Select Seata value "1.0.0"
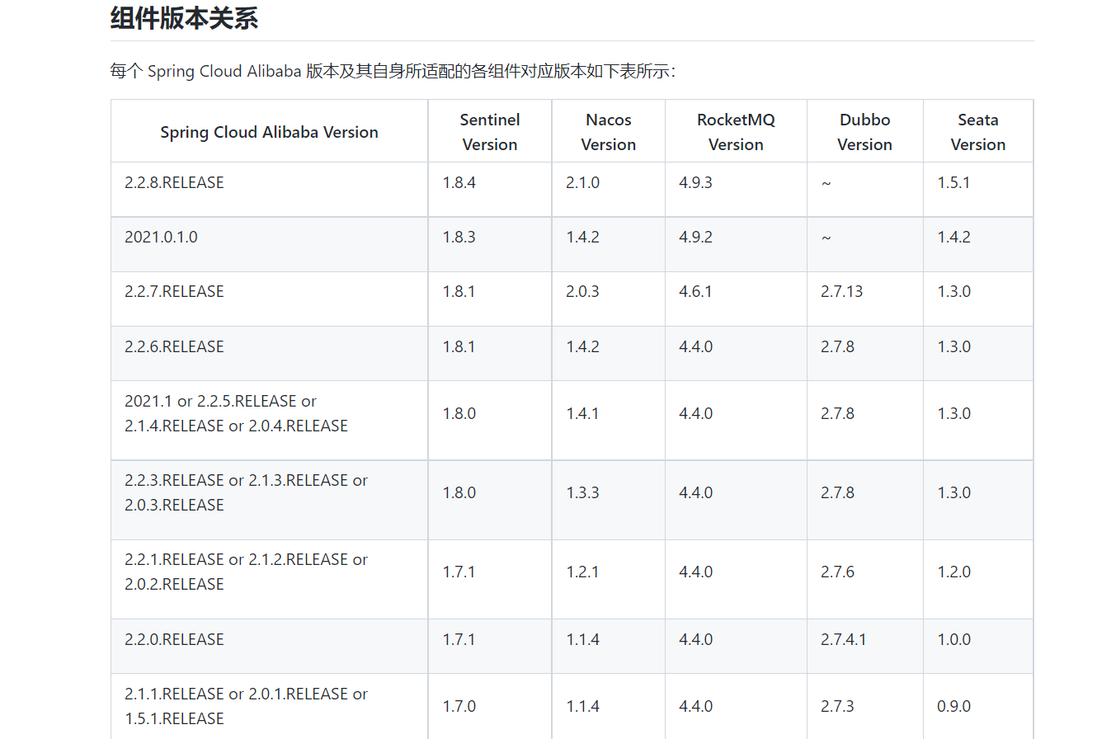 (x=953, y=639)
